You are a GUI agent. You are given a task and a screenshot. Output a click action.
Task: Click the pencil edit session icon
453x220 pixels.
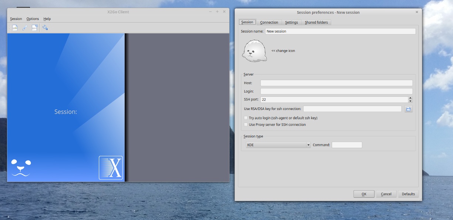[x=25, y=28]
